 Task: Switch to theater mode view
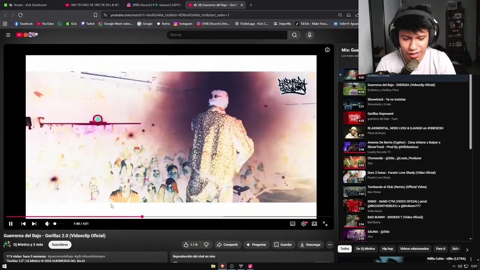pos(314,223)
